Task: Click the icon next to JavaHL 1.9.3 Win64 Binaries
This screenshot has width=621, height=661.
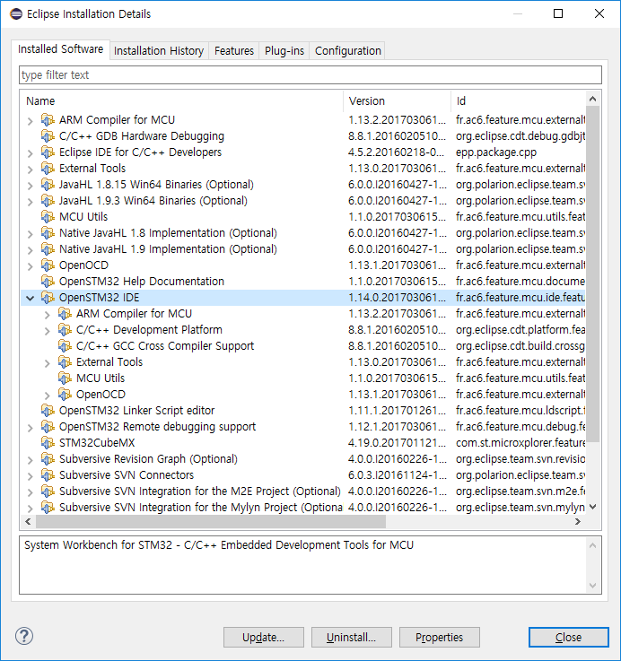Action: tap(48, 201)
